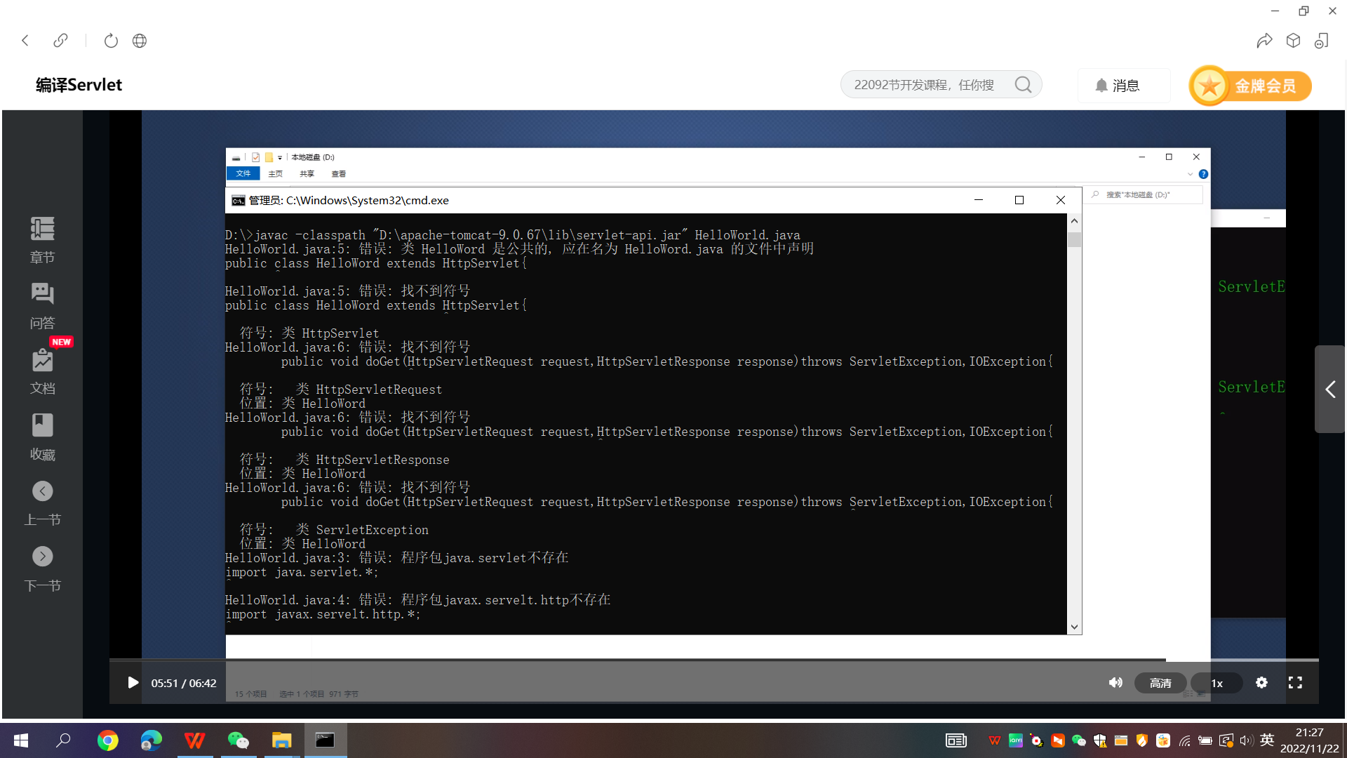Open video player settings gear
The width and height of the screenshot is (1347, 758).
click(x=1261, y=683)
